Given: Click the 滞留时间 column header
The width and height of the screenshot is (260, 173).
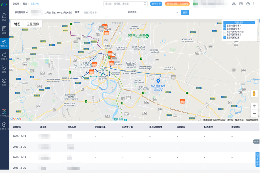Looking at the screenshot, I should click(x=236, y=127).
